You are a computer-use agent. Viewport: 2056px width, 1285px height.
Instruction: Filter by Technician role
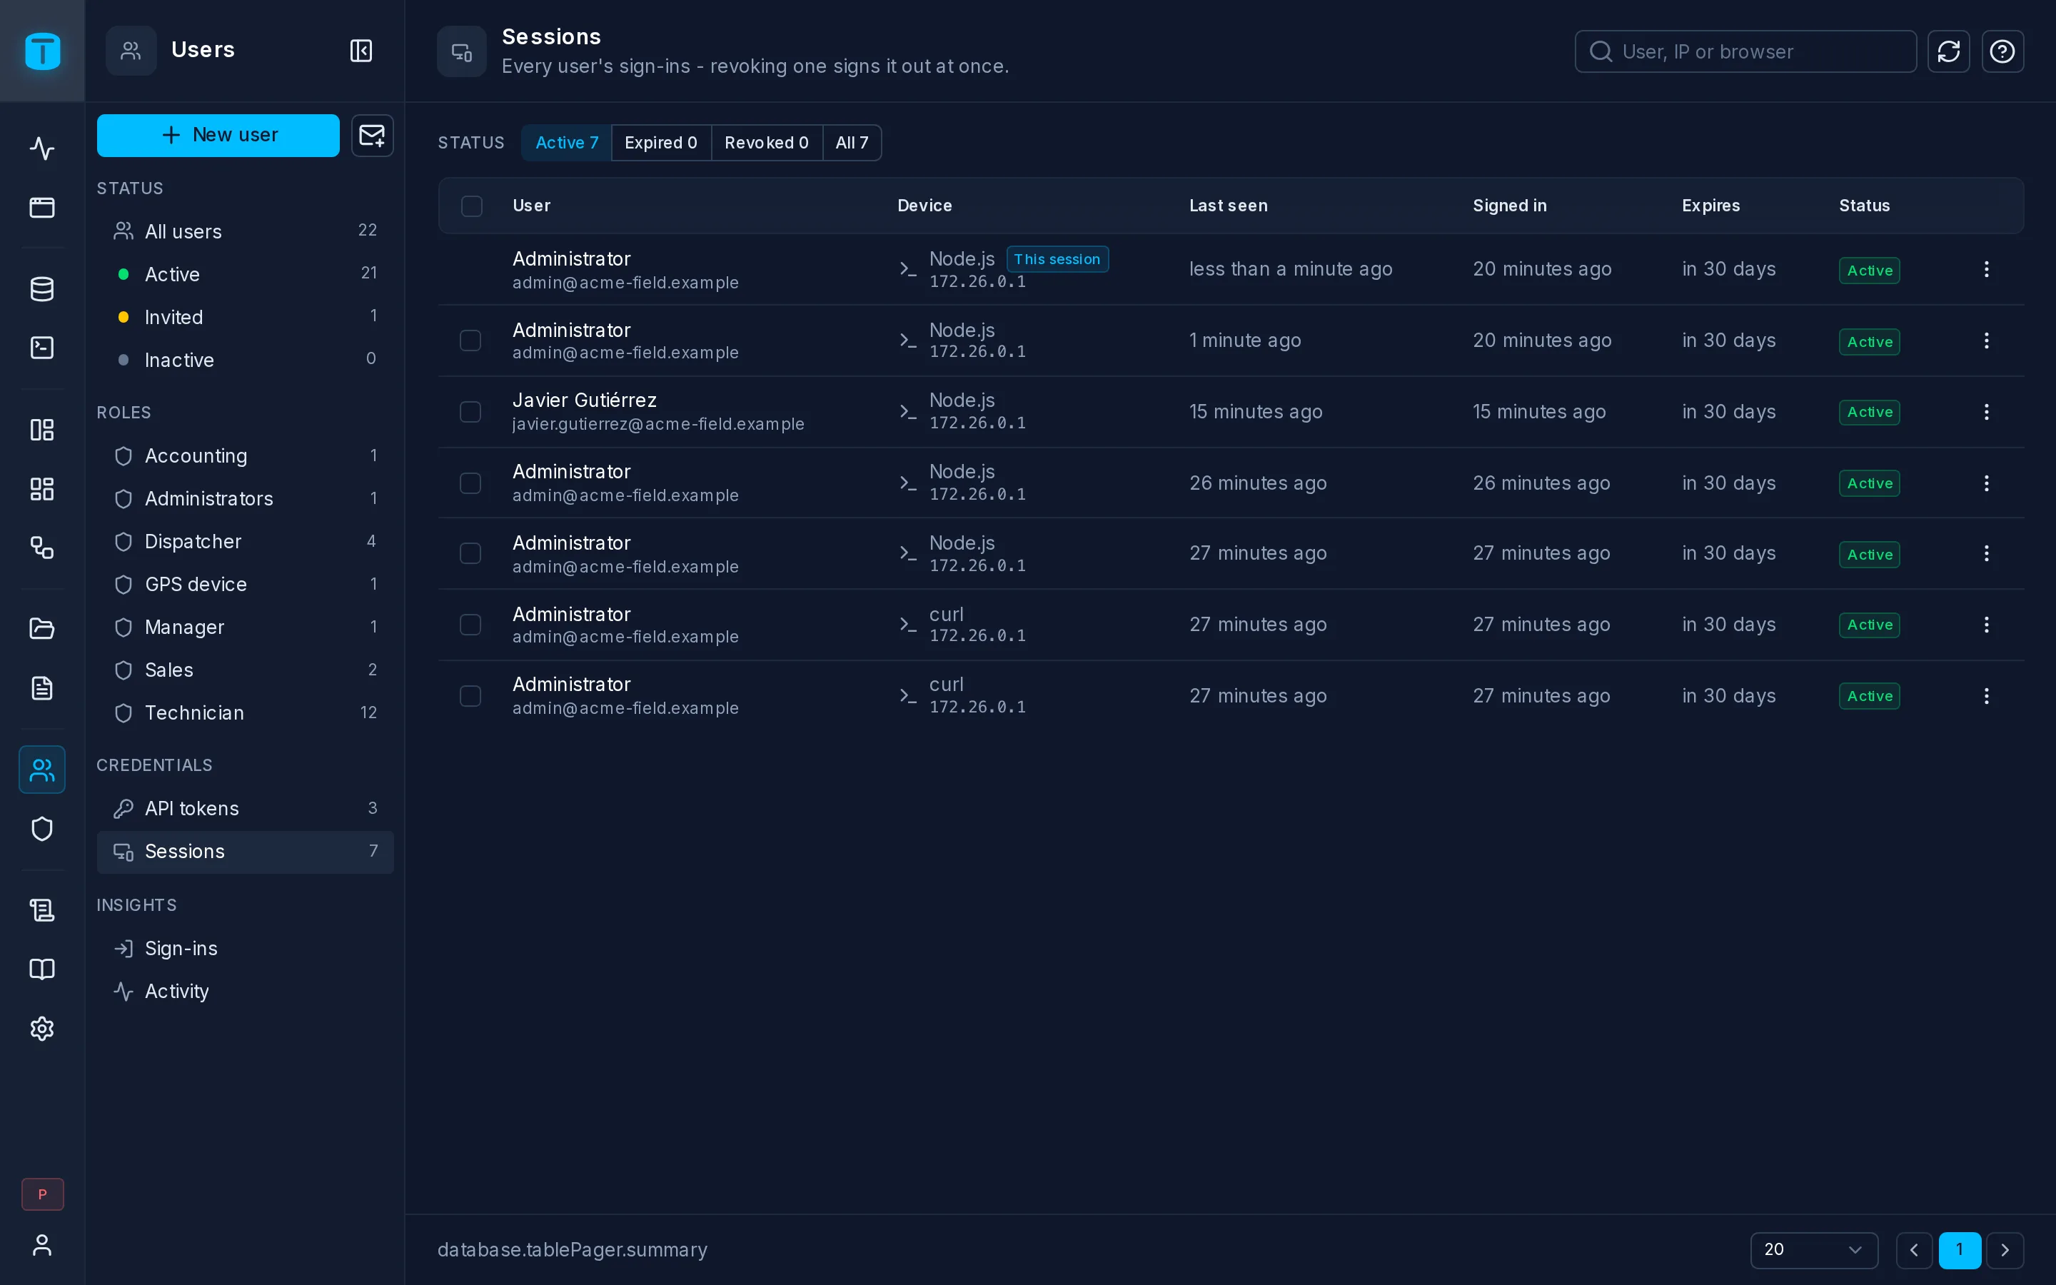click(245, 713)
